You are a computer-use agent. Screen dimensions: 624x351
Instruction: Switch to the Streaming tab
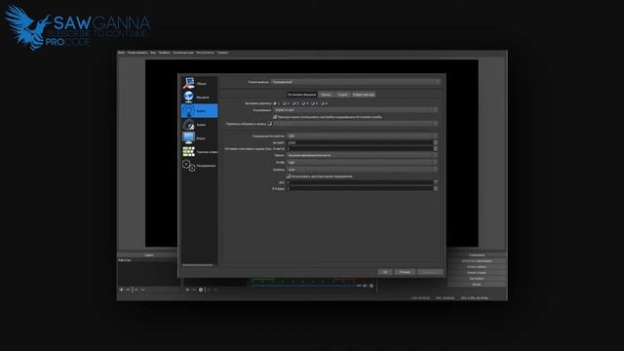click(x=301, y=95)
